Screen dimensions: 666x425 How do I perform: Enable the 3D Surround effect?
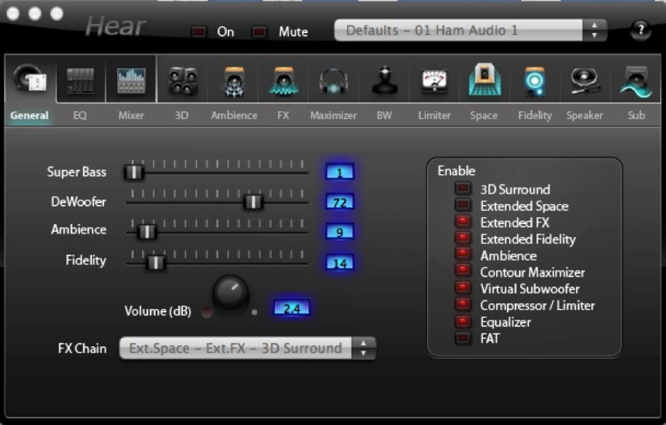(x=463, y=189)
